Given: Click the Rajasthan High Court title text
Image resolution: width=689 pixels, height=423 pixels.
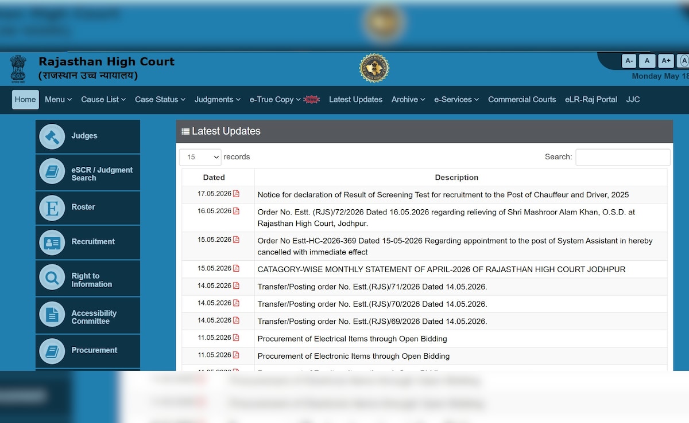Looking at the screenshot, I should coord(107,61).
